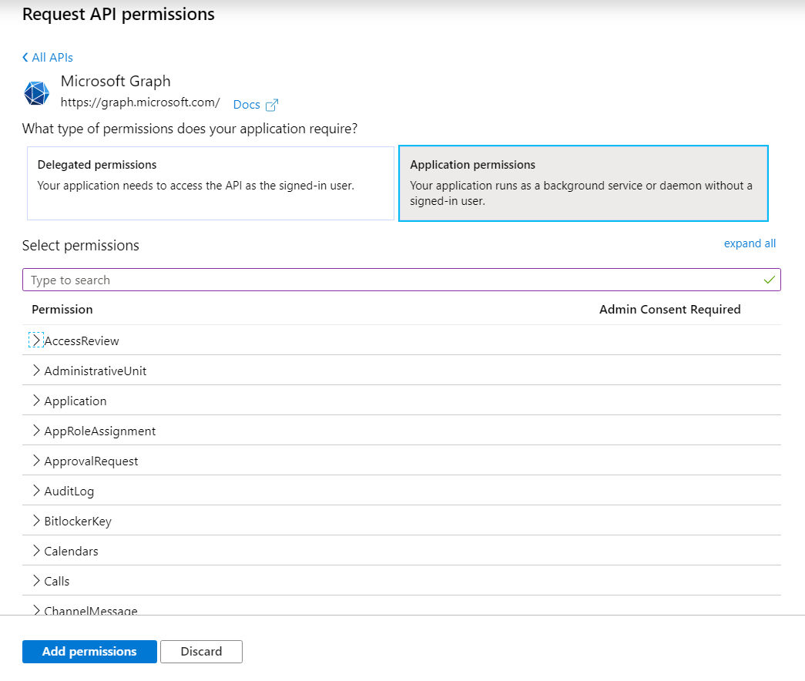Focus the Type to search field
This screenshot has width=805, height=681.
385,280
